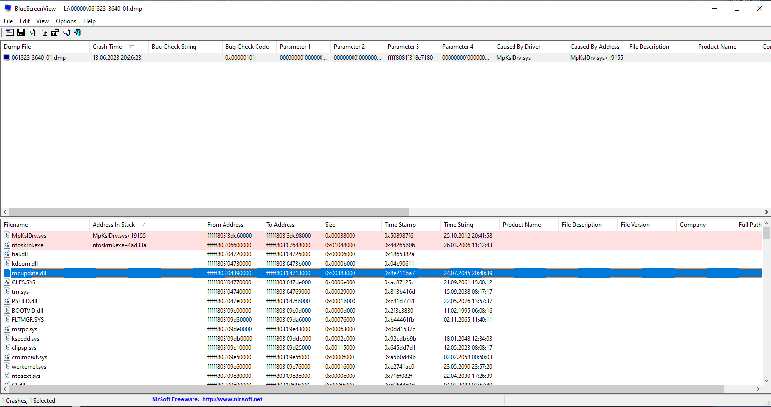Click the file icon next to FLTMGR.SYS

(7, 320)
